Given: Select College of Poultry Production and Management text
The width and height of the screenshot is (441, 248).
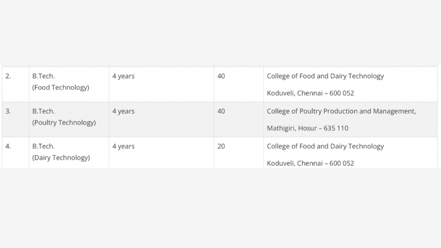Looking at the screenshot, I should click(342, 112).
